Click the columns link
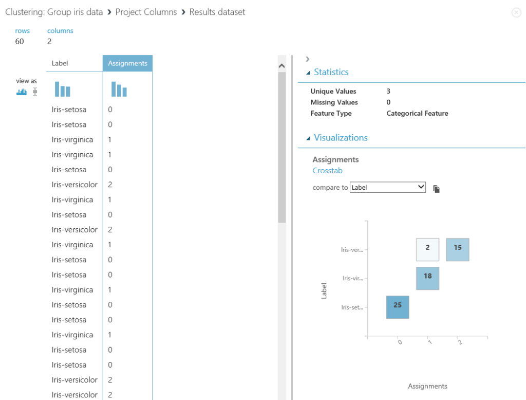The image size is (526, 400). click(x=60, y=30)
